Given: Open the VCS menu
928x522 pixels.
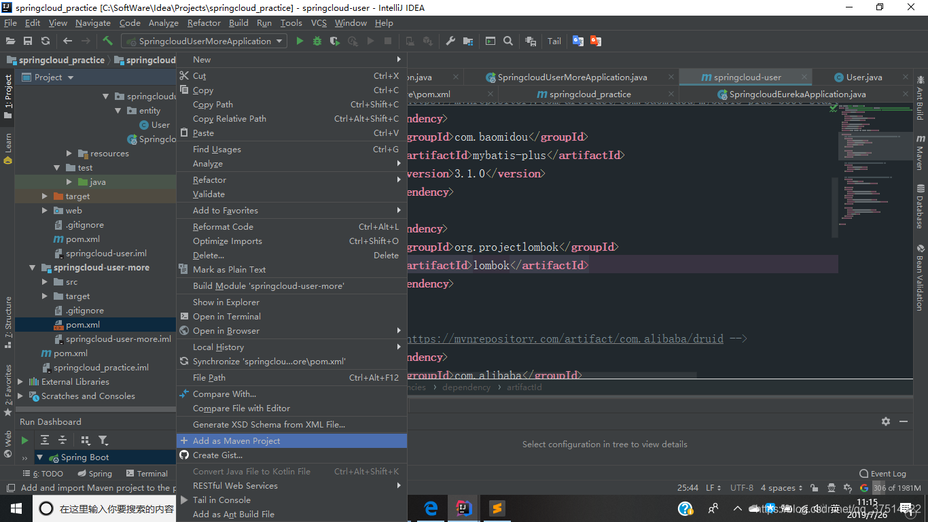Looking at the screenshot, I should click(x=319, y=22).
